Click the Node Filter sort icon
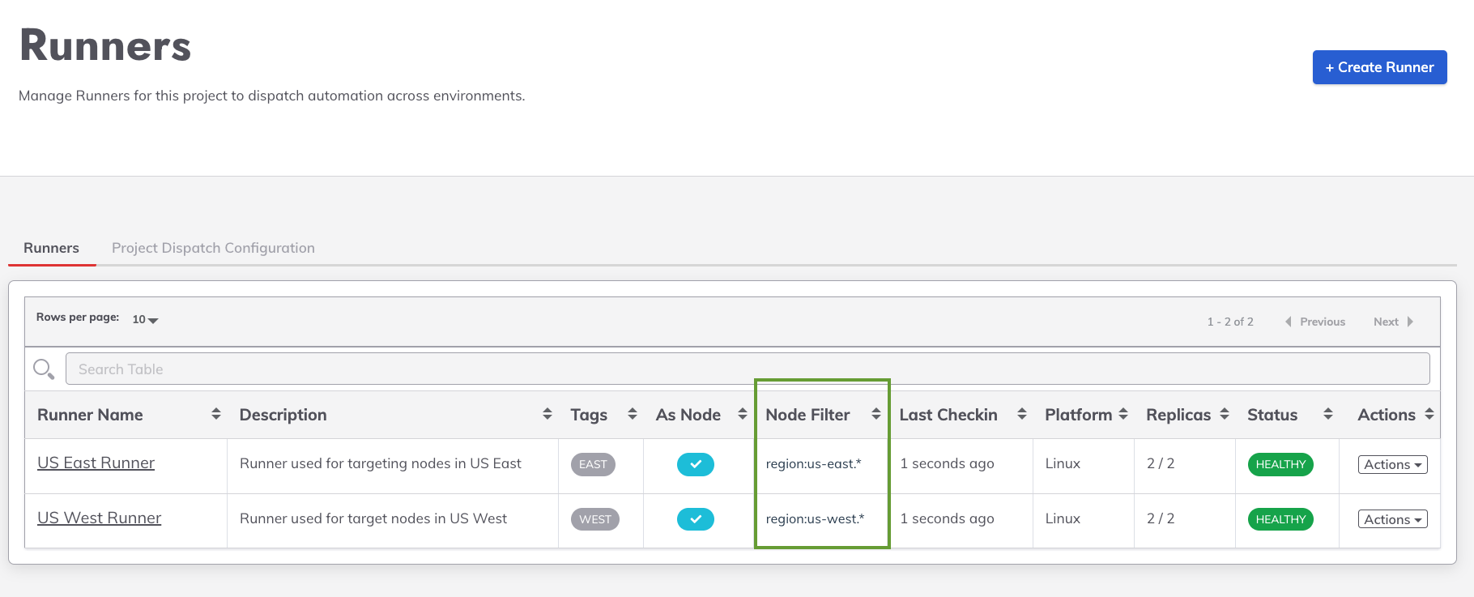1474x597 pixels. 875,414
